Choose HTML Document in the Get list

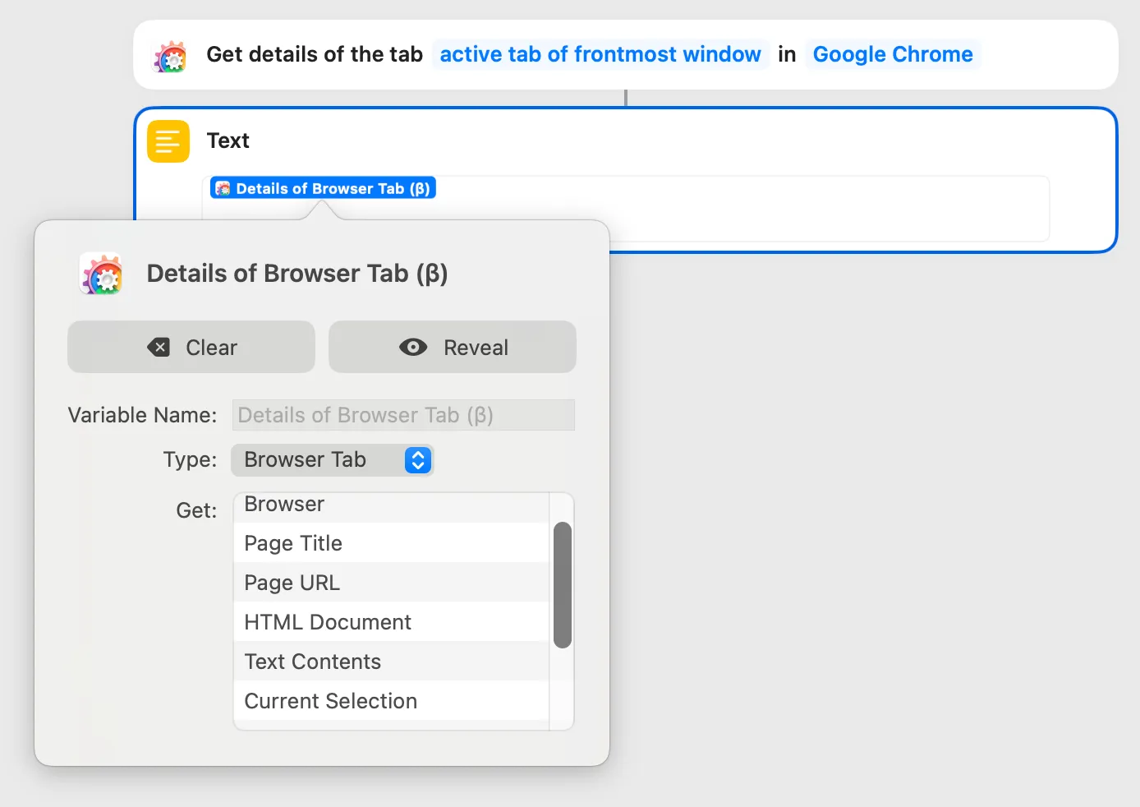click(x=328, y=622)
